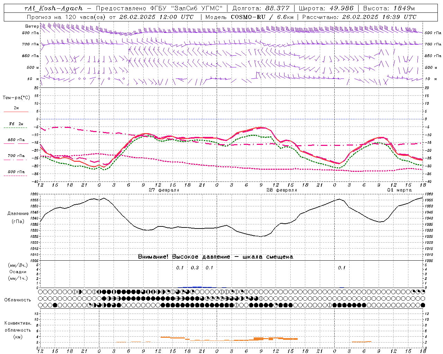Select the Прогноз на 120 часа(ов) text

66,17
